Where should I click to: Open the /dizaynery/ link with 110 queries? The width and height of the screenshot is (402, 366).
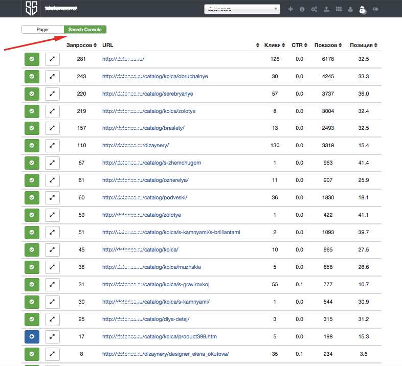[x=136, y=145]
